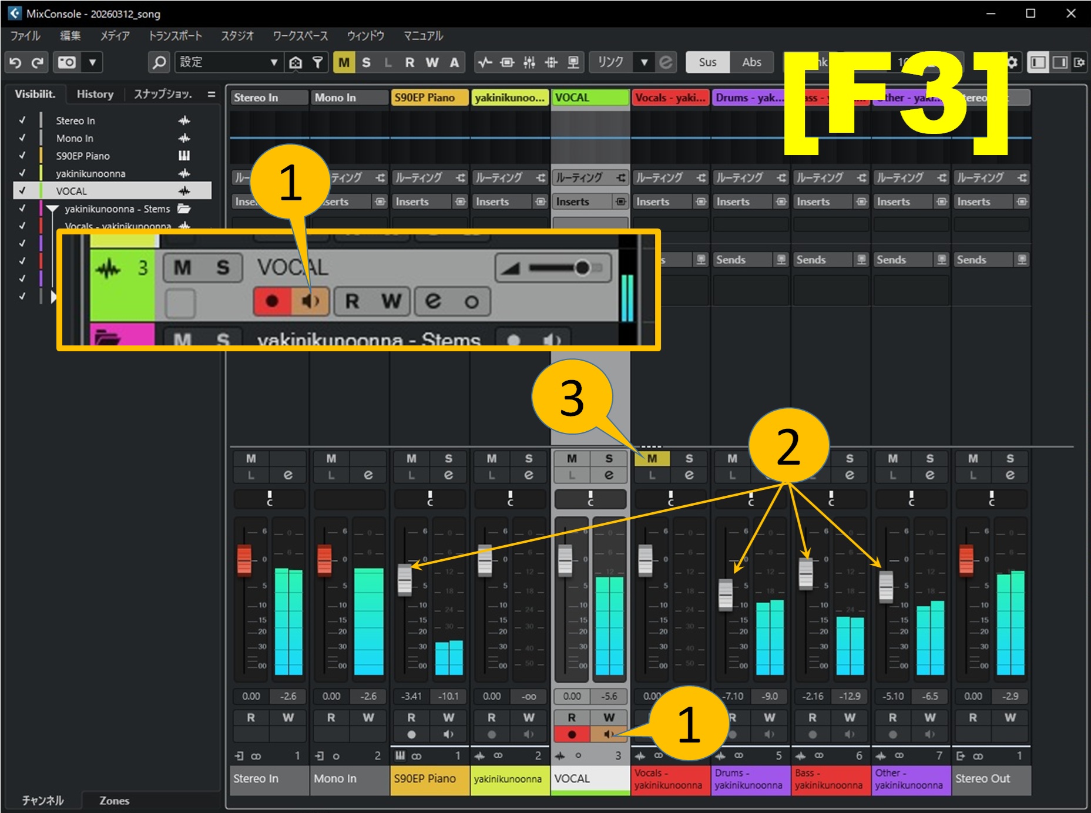Solo the S90EP Piano channel
This screenshot has width=1091, height=813.
pyautogui.click(x=448, y=458)
